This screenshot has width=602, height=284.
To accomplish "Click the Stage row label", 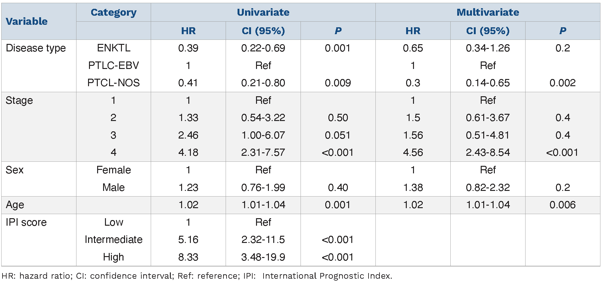I will coord(19,100).
